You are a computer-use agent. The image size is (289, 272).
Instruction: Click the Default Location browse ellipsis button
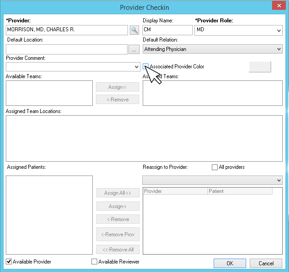pos(134,50)
